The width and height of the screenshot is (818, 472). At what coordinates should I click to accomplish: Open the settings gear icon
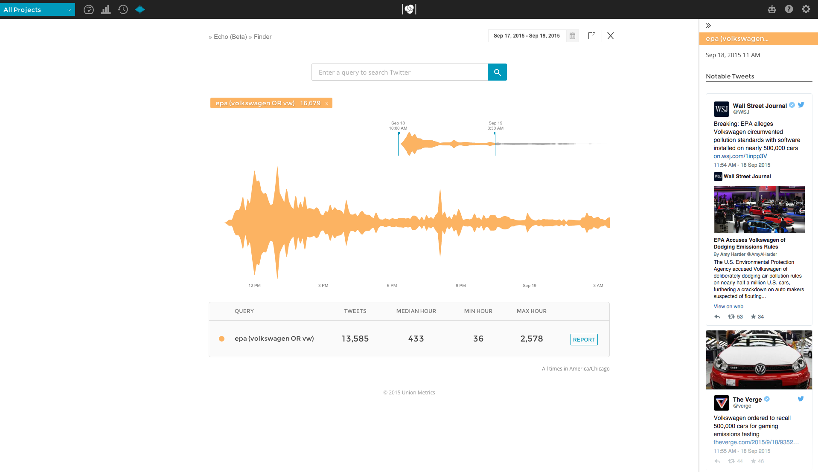pos(806,9)
